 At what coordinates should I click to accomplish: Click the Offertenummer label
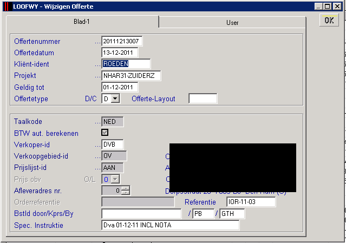click(x=37, y=42)
